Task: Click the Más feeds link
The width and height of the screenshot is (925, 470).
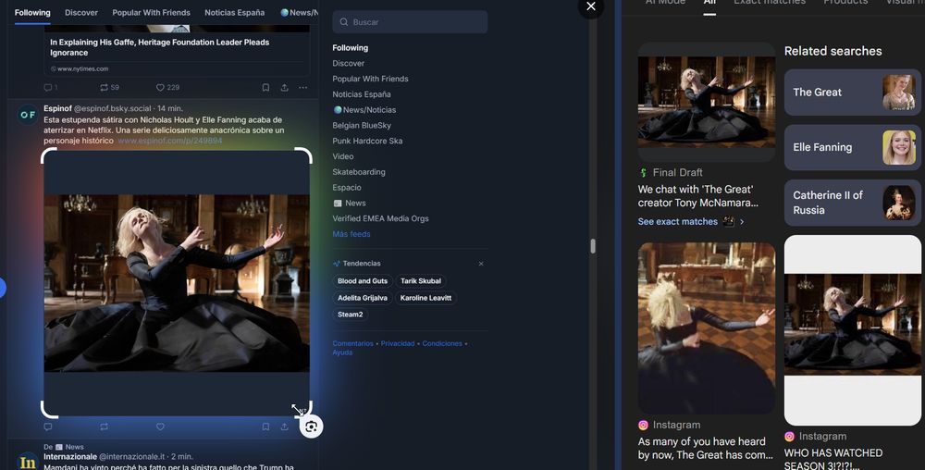Action: click(x=351, y=234)
